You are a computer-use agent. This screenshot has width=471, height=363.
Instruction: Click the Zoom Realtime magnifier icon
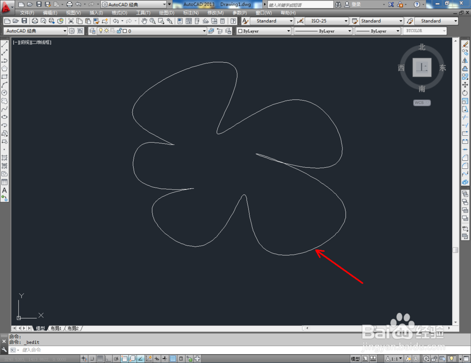tap(153, 21)
